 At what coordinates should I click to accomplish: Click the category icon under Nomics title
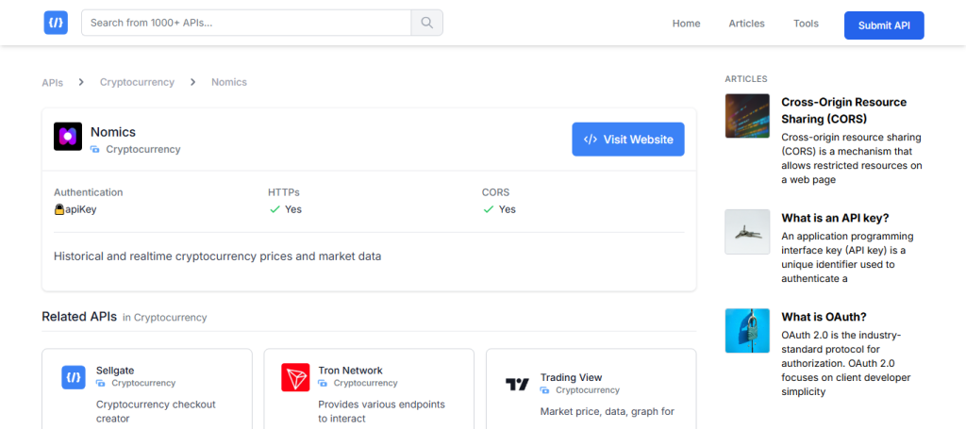[95, 149]
